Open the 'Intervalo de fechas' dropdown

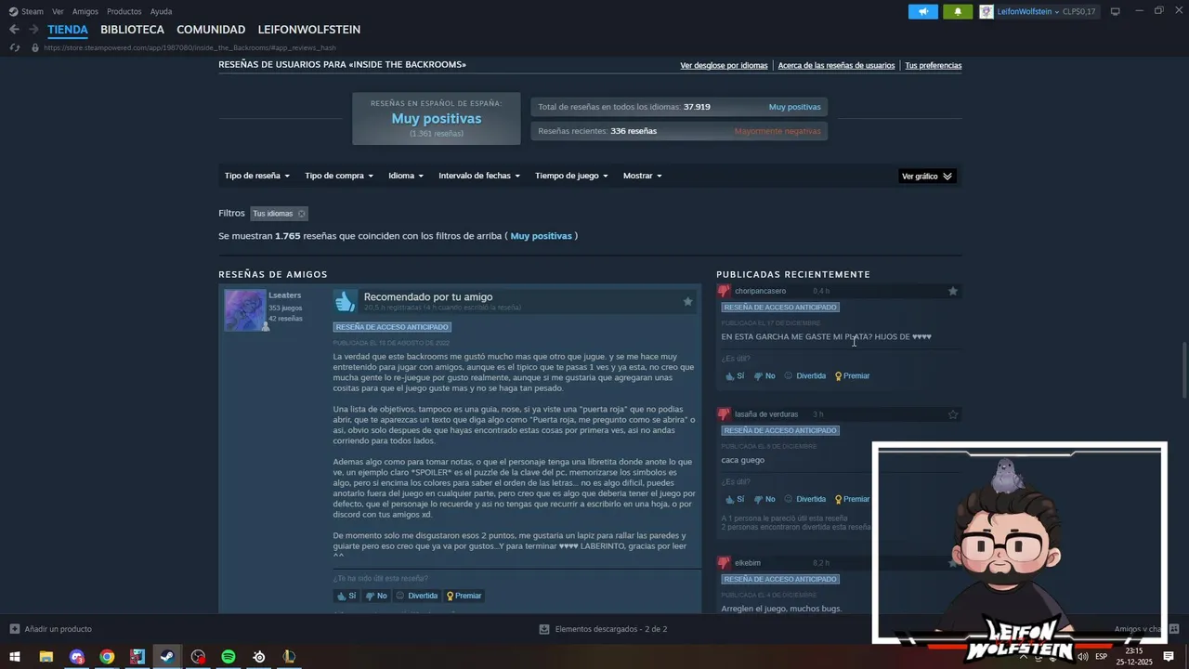479,176
